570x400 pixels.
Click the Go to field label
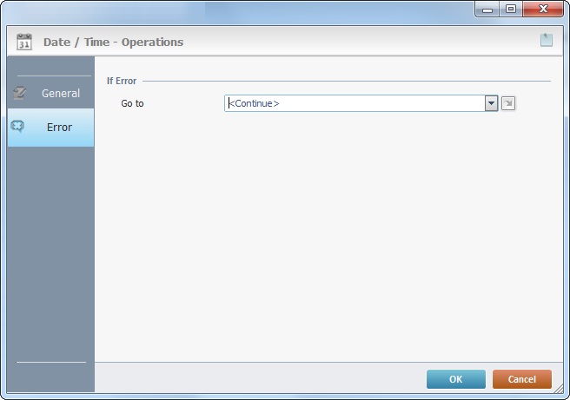coord(132,103)
